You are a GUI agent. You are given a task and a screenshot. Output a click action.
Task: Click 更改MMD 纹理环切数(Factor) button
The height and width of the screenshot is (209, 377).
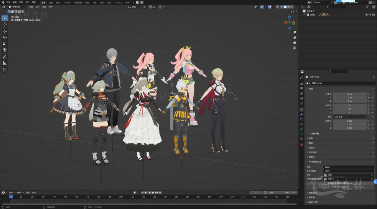(340, 183)
